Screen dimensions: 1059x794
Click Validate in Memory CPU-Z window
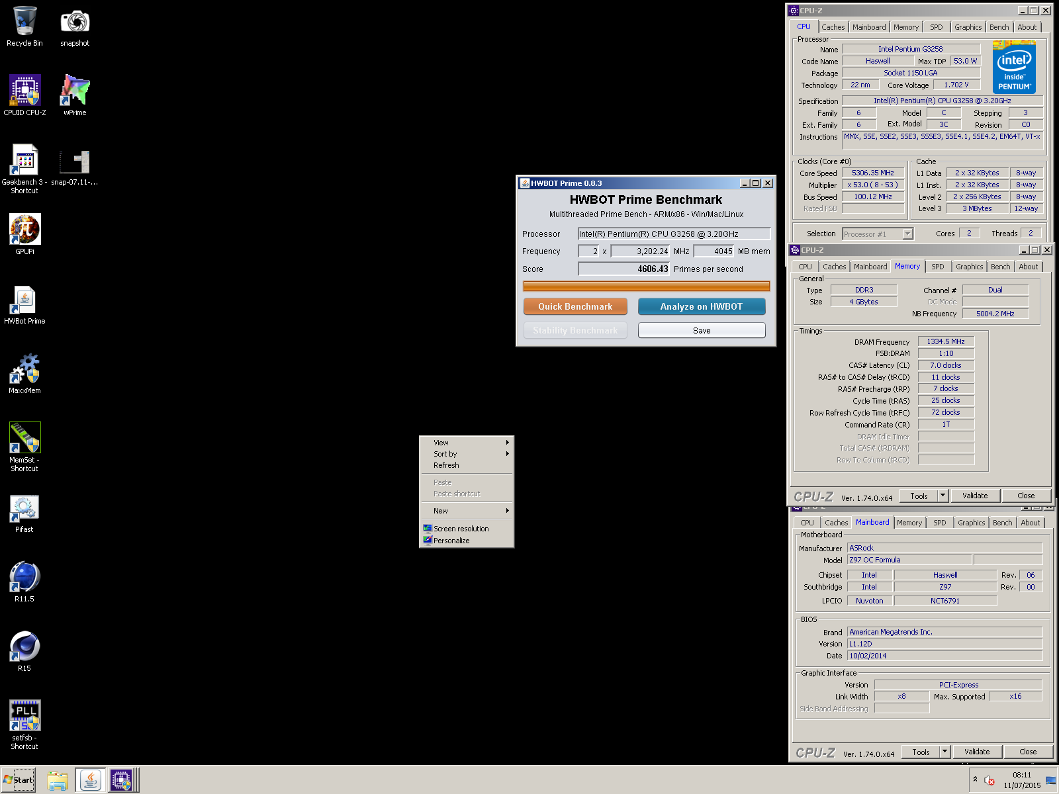[975, 496]
